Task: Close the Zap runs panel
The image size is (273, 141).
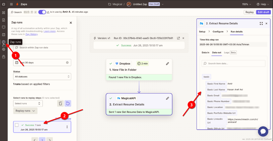Action: (71, 23)
